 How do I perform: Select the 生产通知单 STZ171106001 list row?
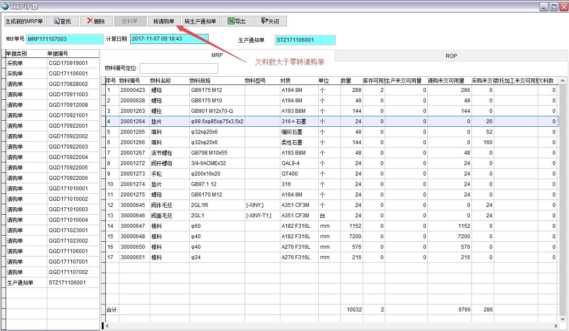52,283
